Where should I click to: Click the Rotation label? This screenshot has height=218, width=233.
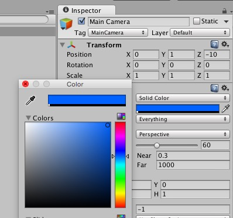click(x=80, y=65)
